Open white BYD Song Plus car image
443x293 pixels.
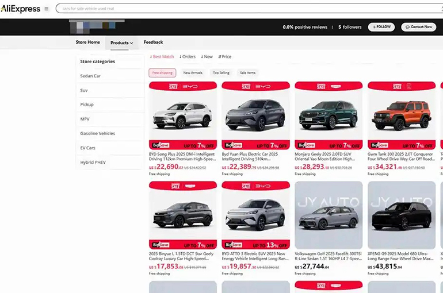pyautogui.click(x=183, y=115)
